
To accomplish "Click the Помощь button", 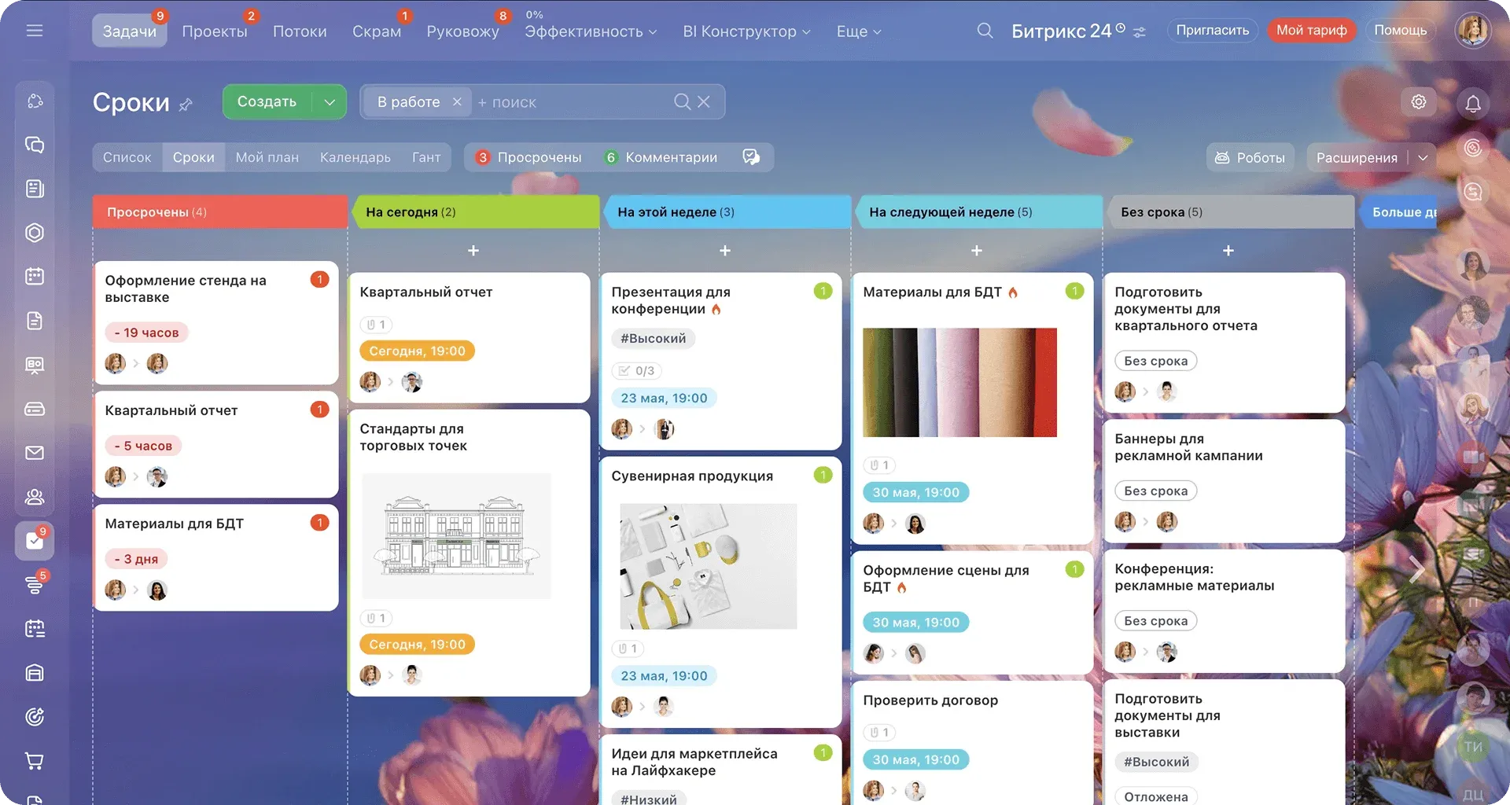I will pos(1400,31).
